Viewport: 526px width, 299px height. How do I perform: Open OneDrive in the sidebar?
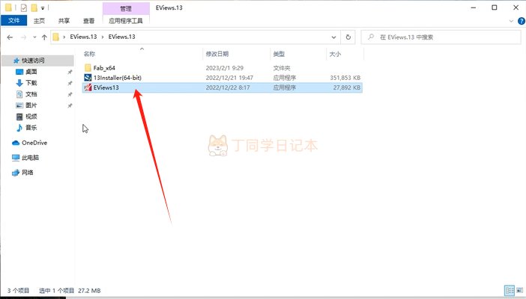tap(34, 143)
